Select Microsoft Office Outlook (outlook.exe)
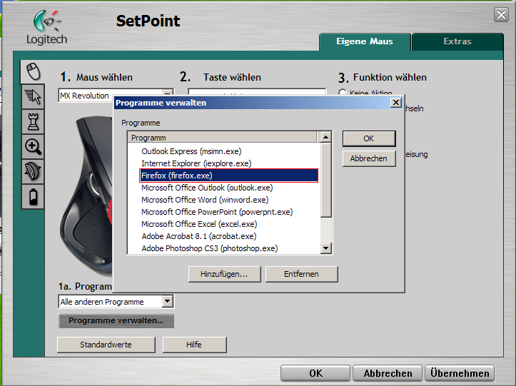The height and width of the screenshot is (386, 516). (207, 188)
